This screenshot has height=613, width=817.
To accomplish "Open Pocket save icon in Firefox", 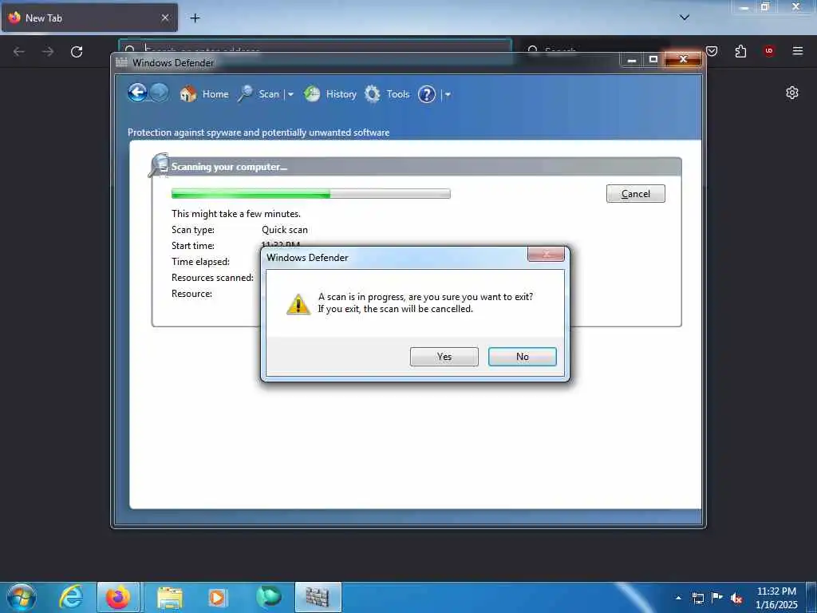I will tap(712, 51).
